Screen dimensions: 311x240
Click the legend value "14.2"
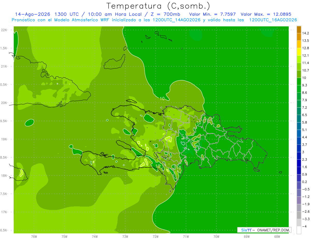[306, 33]
